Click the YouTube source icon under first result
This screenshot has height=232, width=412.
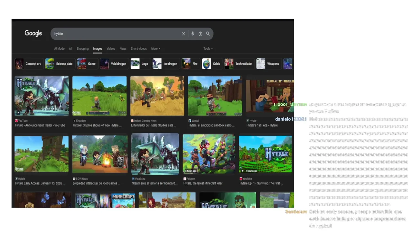tap(16, 121)
